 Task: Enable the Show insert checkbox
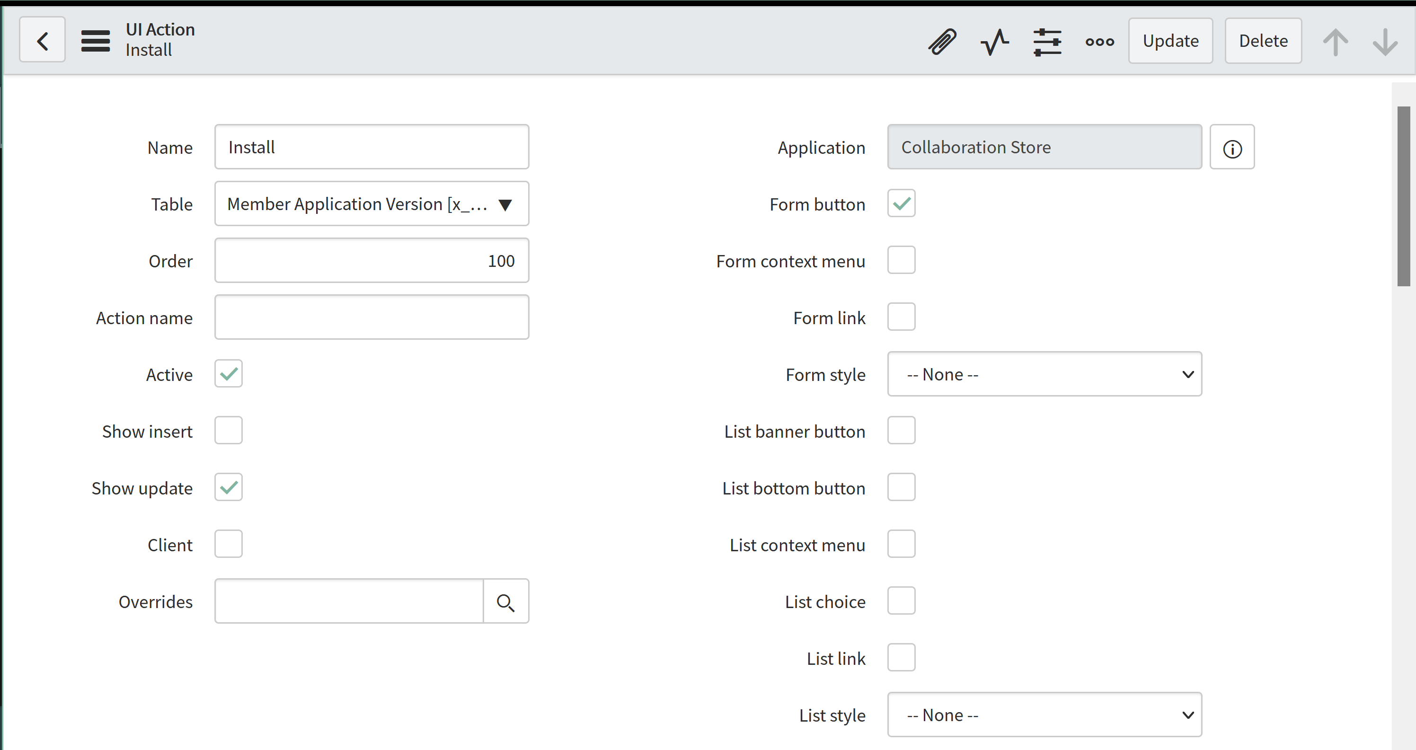coord(229,431)
